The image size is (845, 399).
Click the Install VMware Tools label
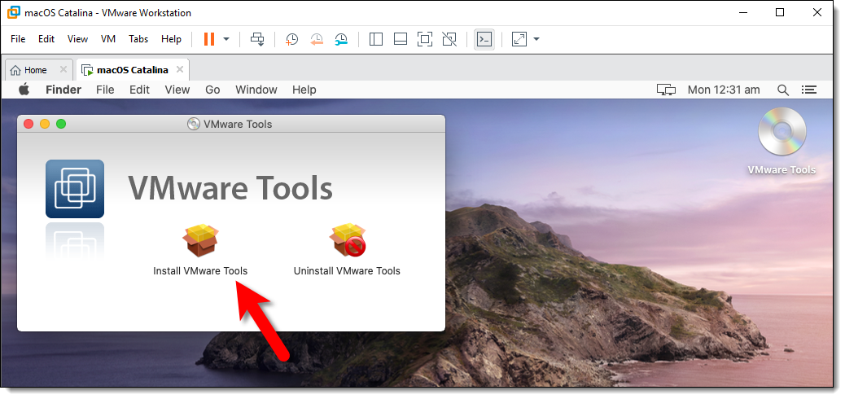[200, 270]
